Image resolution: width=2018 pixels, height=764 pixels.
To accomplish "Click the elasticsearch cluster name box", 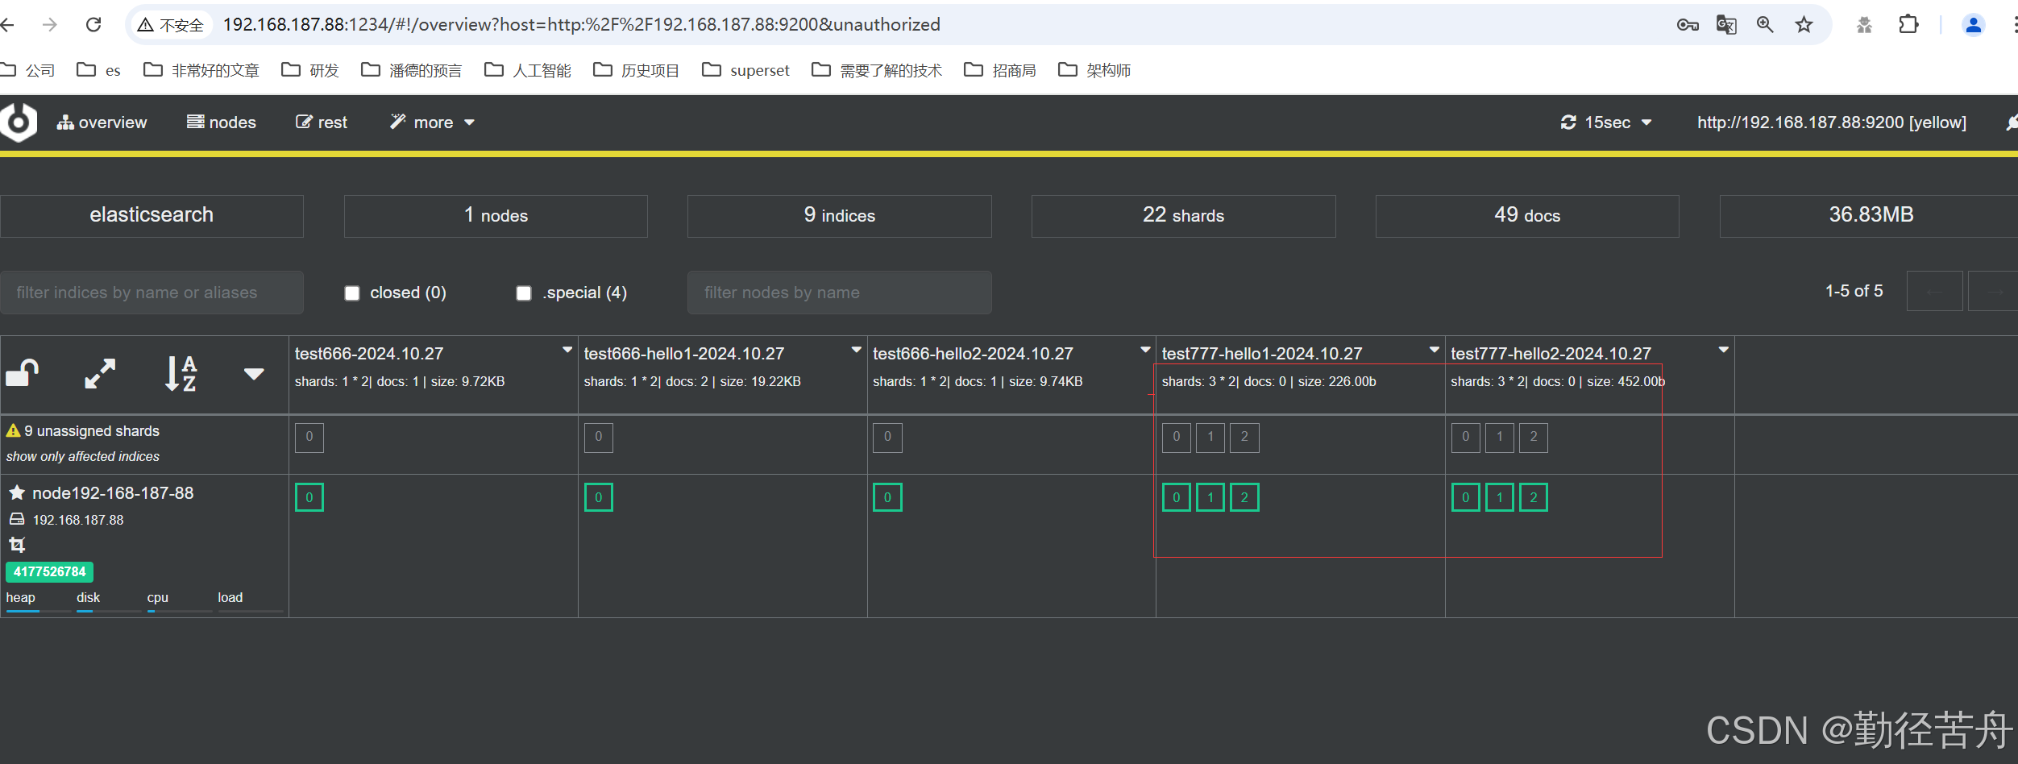I will pyautogui.click(x=152, y=215).
